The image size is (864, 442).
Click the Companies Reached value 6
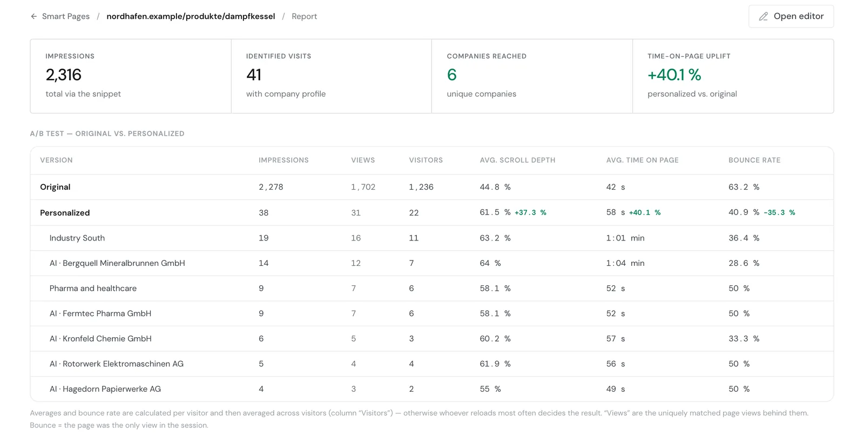[x=452, y=75]
